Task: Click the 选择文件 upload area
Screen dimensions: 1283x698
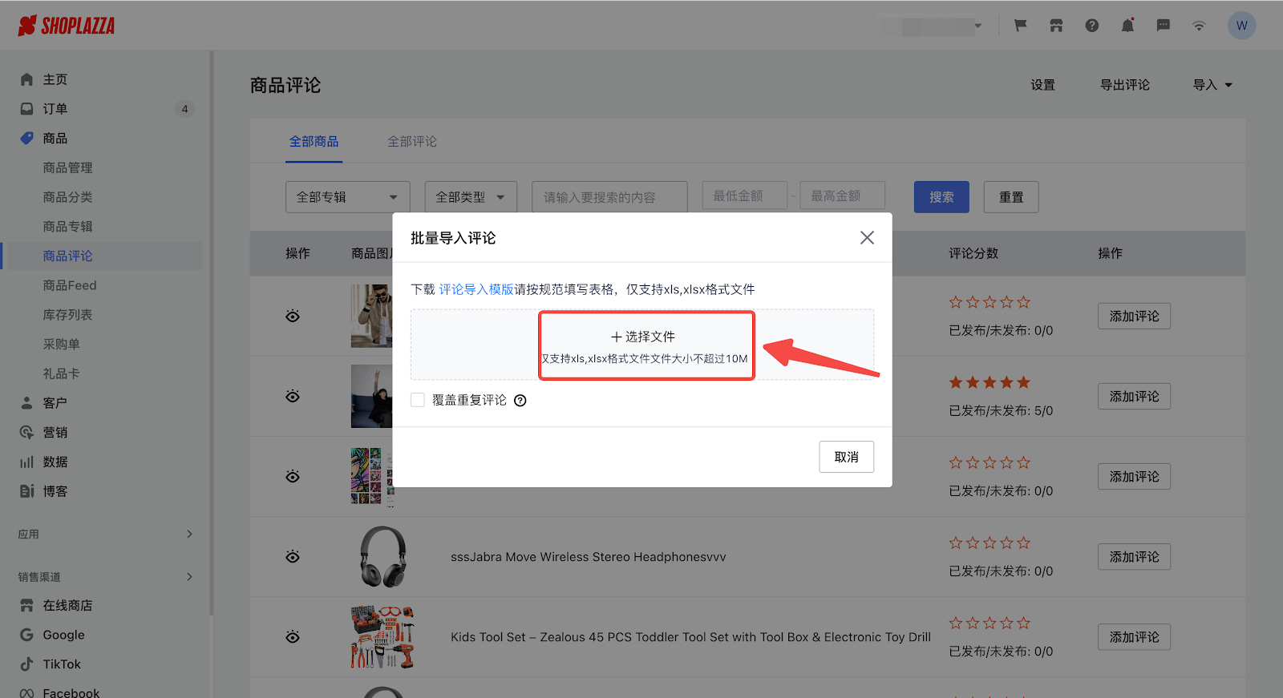Action: 646,345
